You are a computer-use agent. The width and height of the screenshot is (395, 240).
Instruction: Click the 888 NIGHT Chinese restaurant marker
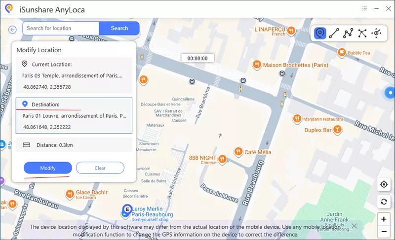click(x=222, y=159)
